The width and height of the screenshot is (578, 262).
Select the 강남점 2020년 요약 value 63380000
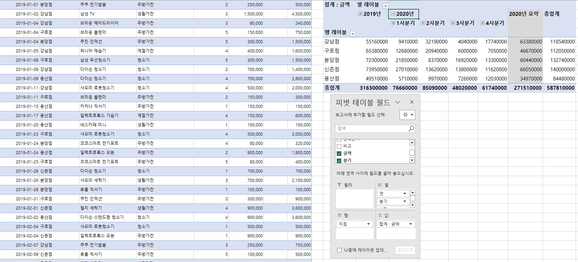[x=525, y=41]
